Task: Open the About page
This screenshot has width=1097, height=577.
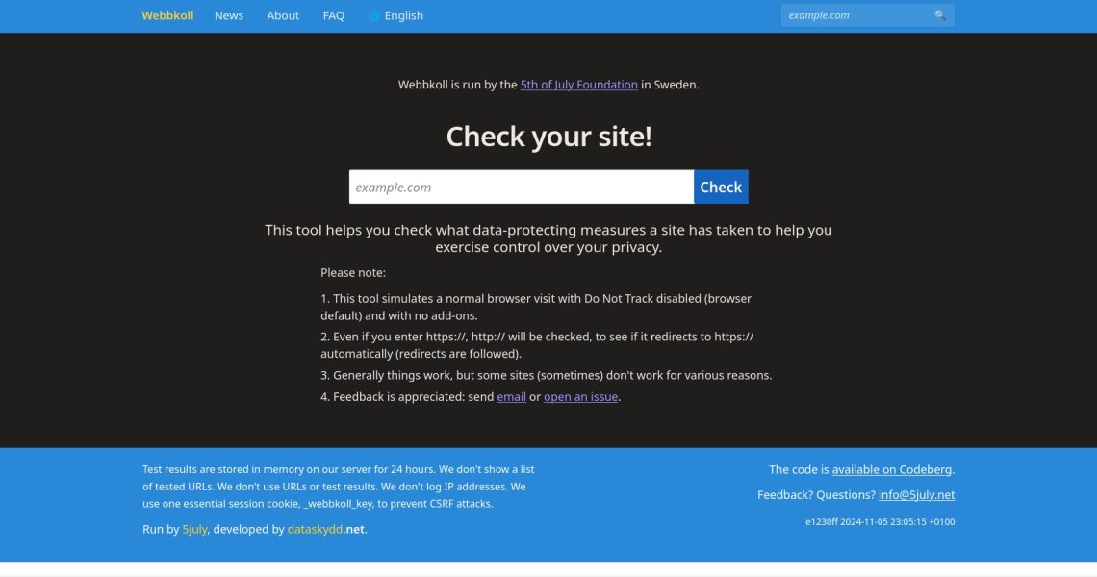Action: pos(283,15)
